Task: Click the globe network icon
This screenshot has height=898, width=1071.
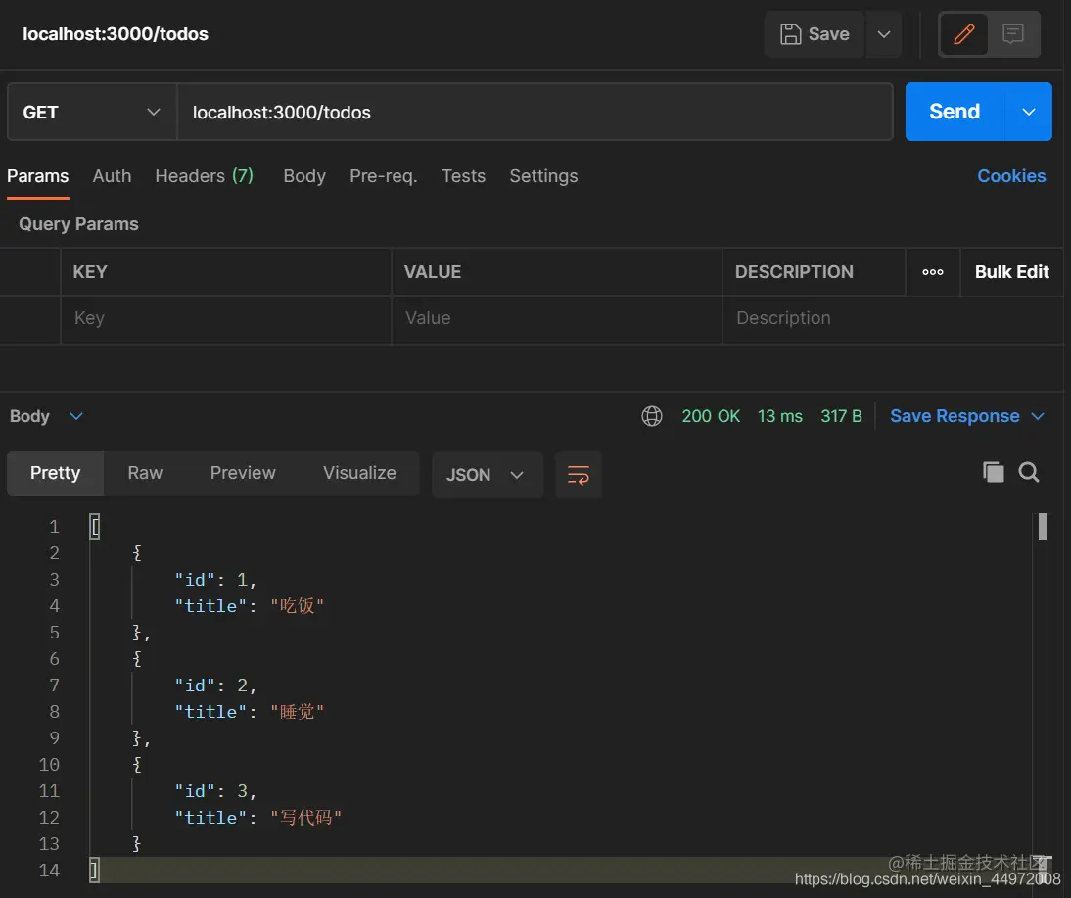Action: click(652, 416)
